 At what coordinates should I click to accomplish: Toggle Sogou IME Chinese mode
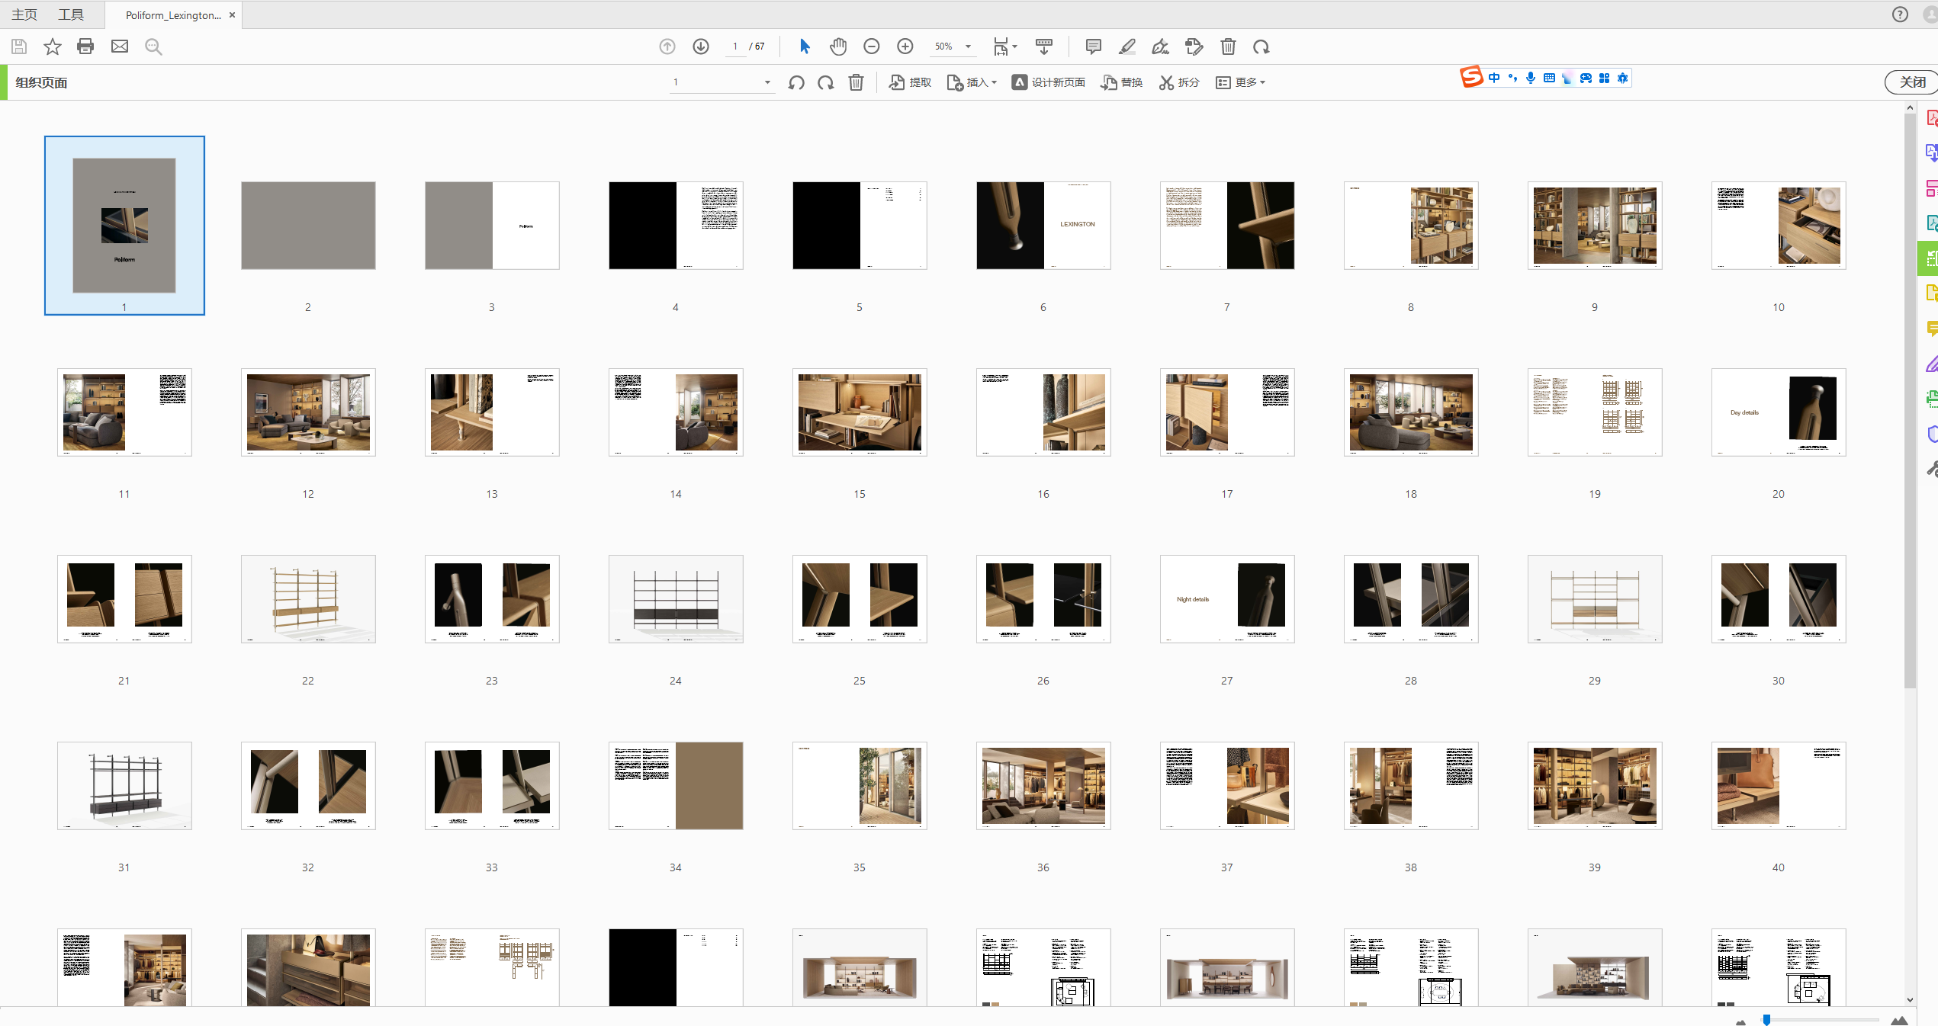tap(1494, 78)
